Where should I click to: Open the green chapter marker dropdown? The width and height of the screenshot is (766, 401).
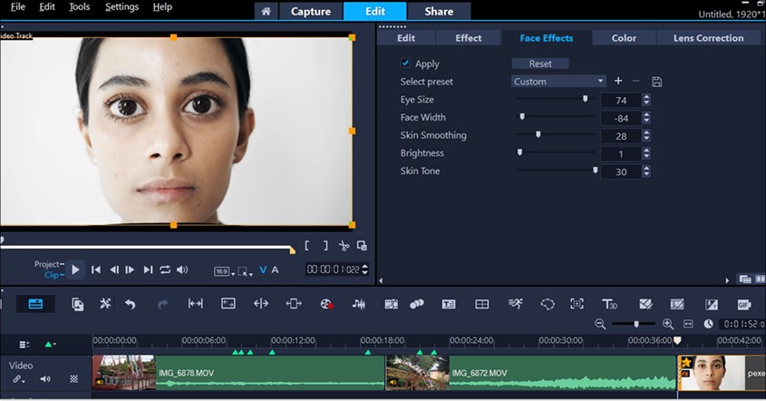(x=51, y=344)
